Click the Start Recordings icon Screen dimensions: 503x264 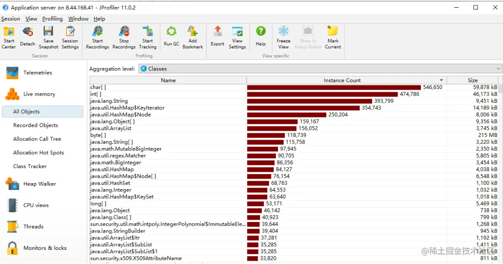tap(97, 32)
